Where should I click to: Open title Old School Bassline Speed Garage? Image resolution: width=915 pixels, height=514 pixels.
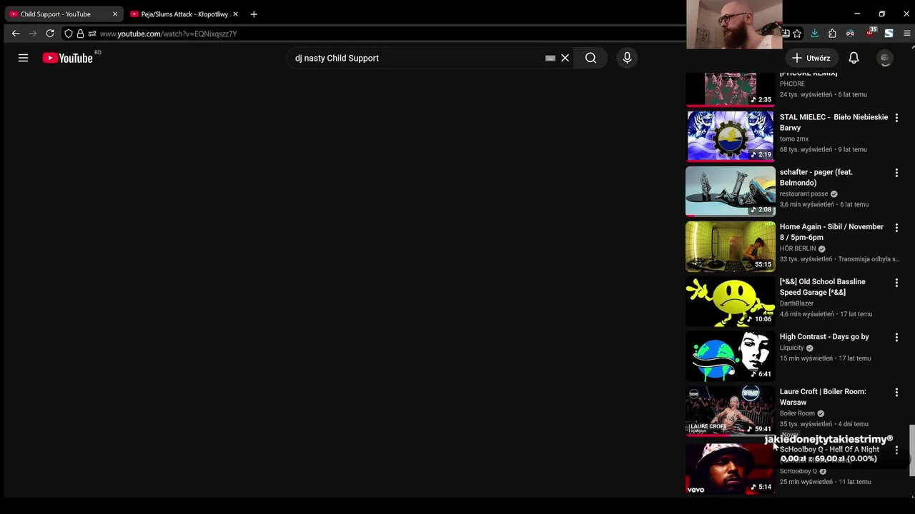(x=822, y=287)
